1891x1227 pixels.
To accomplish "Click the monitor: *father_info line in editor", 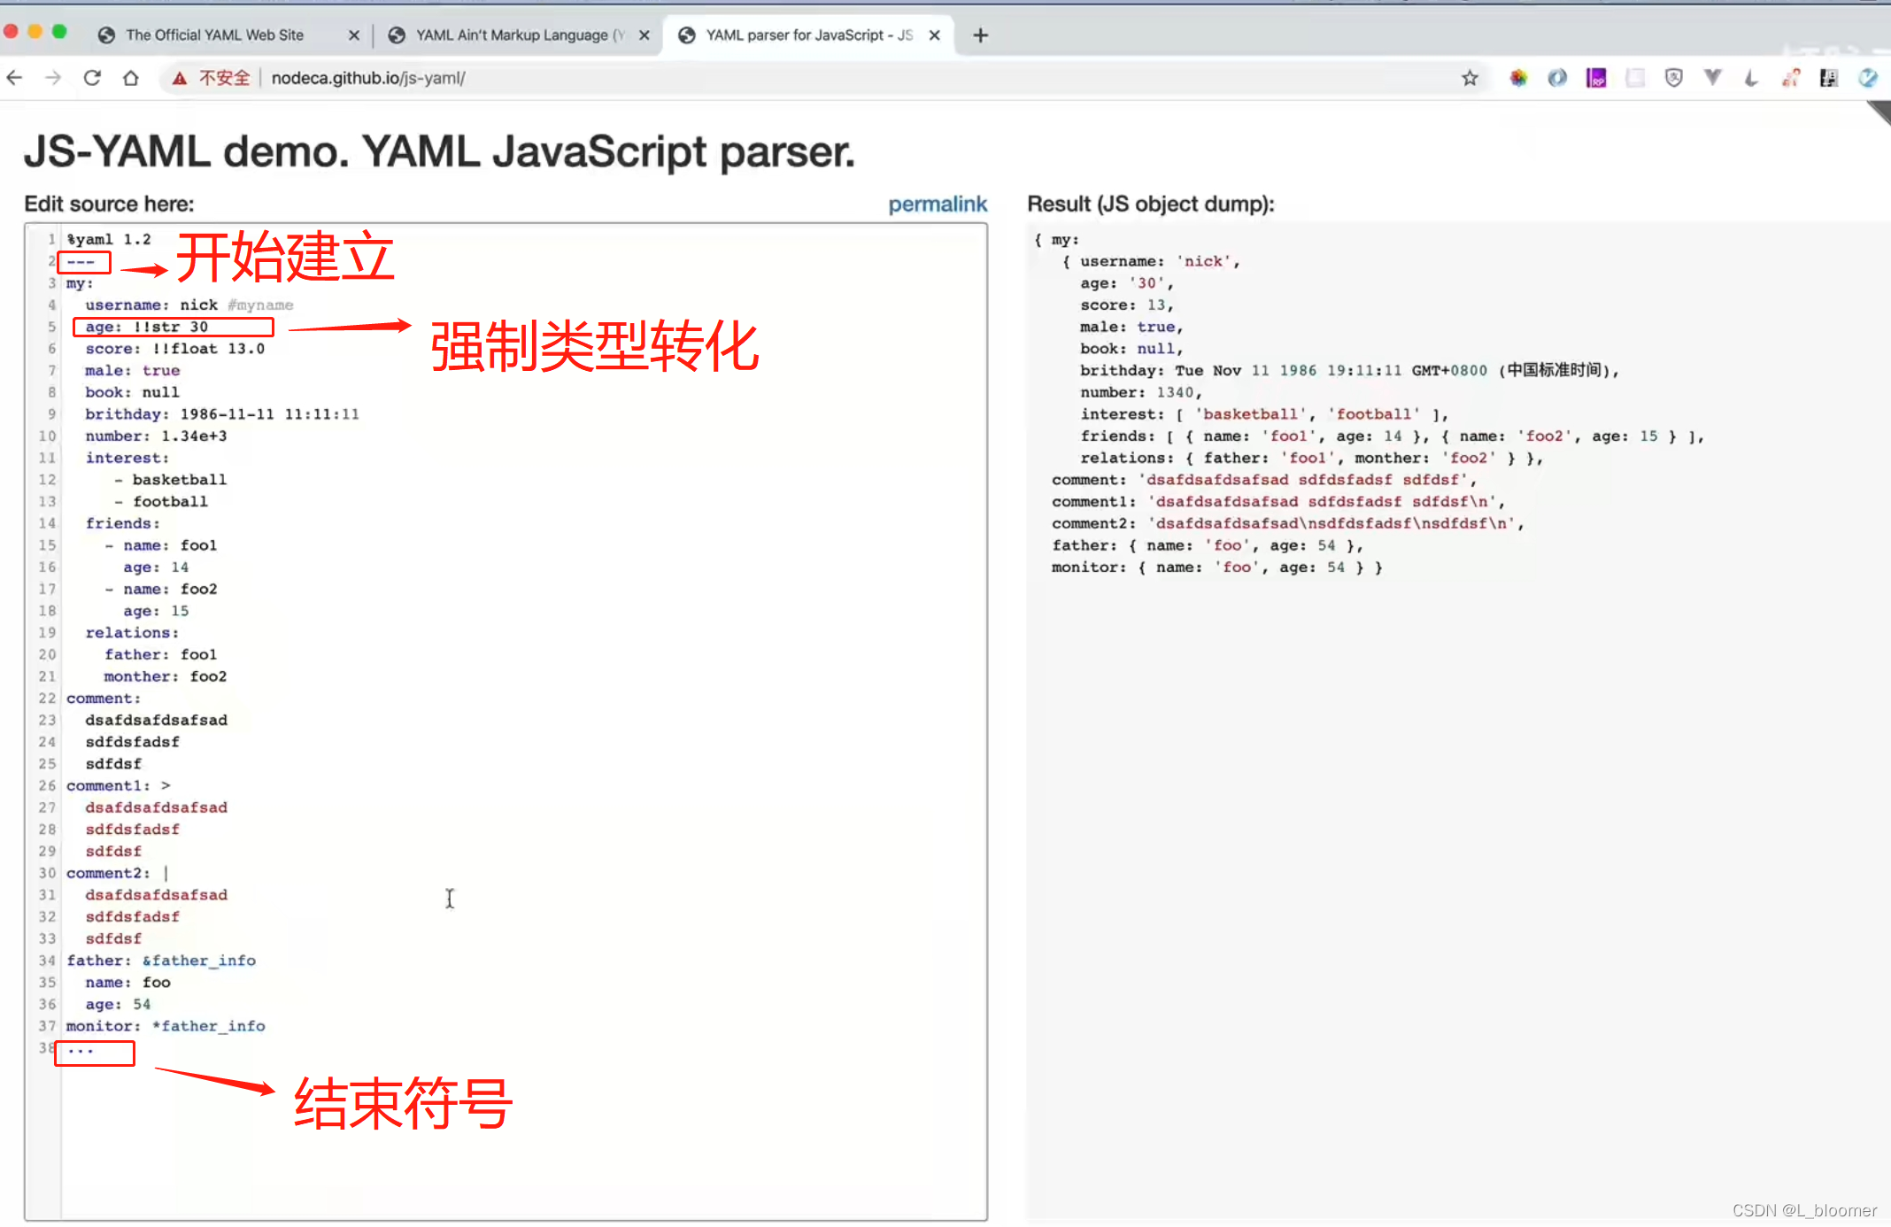I will coord(166,1026).
